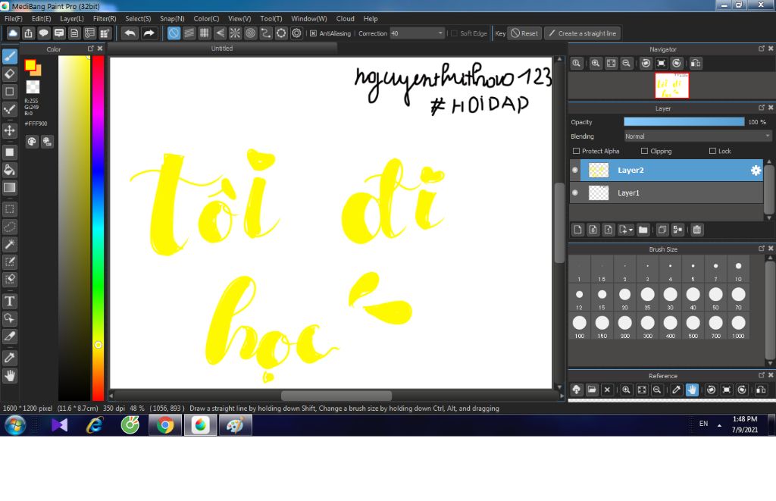The width and height of the screenshot is (776, 501).
Task: Select the Text tool
Action: point(9,301)
